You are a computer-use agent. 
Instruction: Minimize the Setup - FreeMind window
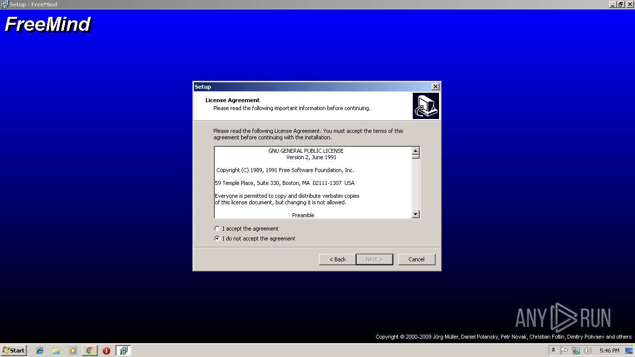(x=613, y=4)
